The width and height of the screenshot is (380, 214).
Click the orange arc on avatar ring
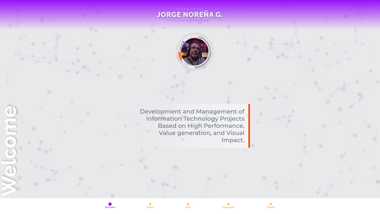coord(180,56)
